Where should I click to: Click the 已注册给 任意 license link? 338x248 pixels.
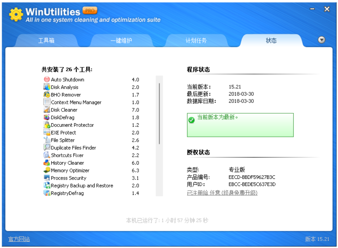[222, 192]
